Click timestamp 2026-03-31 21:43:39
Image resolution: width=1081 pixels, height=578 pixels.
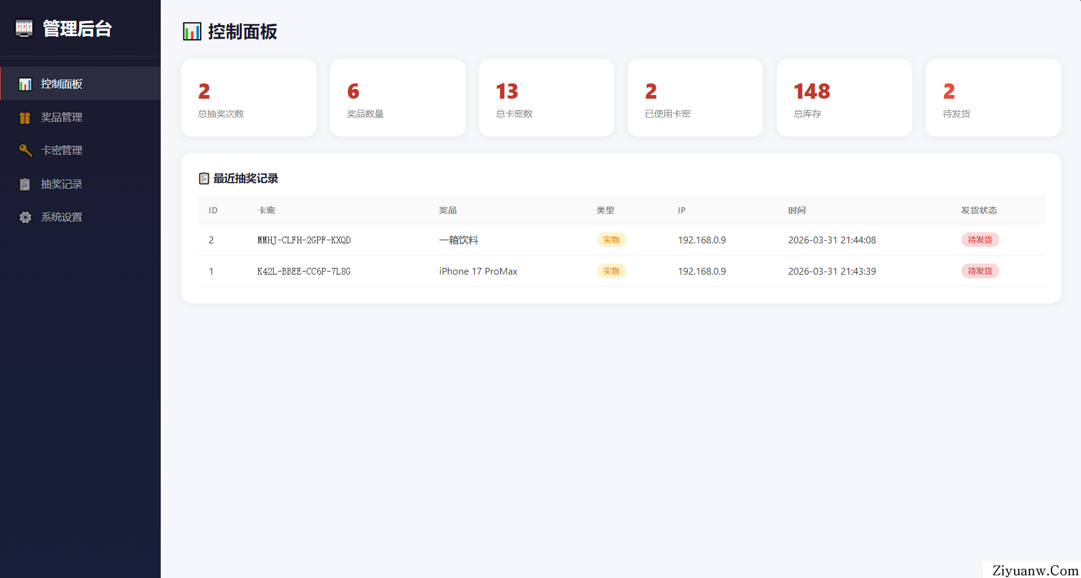point(832,272)
